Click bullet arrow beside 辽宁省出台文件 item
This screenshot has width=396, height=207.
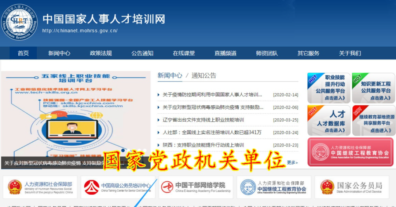click(159, 120)
